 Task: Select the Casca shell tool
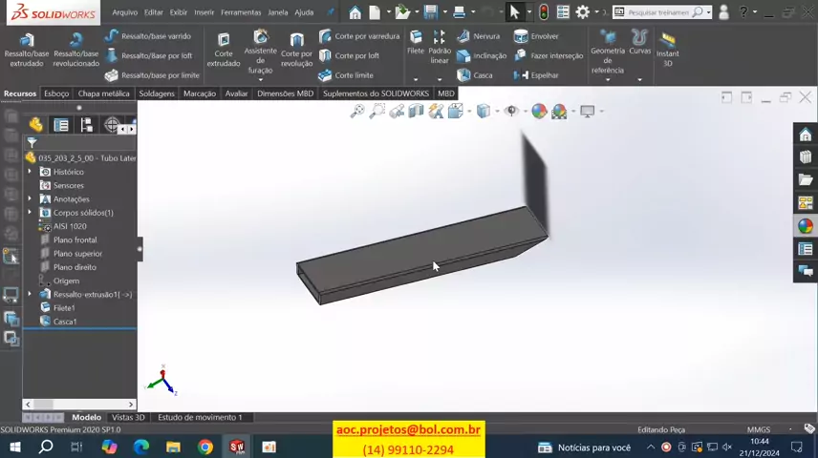tap(475, 75)
